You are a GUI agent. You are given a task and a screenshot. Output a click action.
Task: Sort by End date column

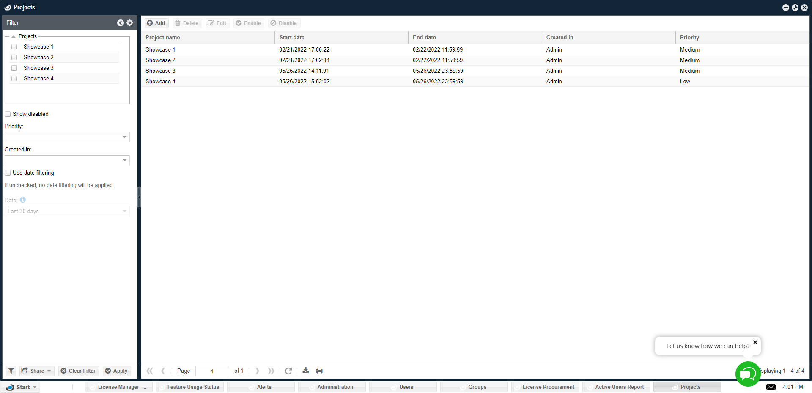[475, 38]
